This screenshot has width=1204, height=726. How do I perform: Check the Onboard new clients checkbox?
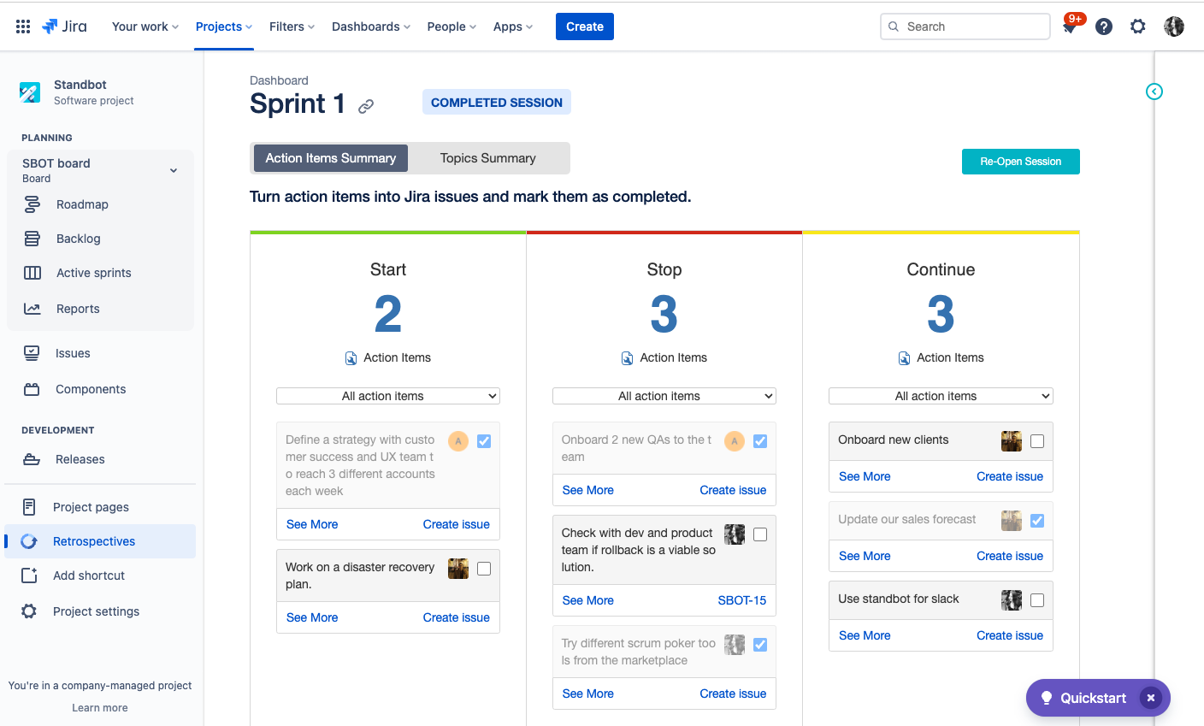click(1037, 441)
